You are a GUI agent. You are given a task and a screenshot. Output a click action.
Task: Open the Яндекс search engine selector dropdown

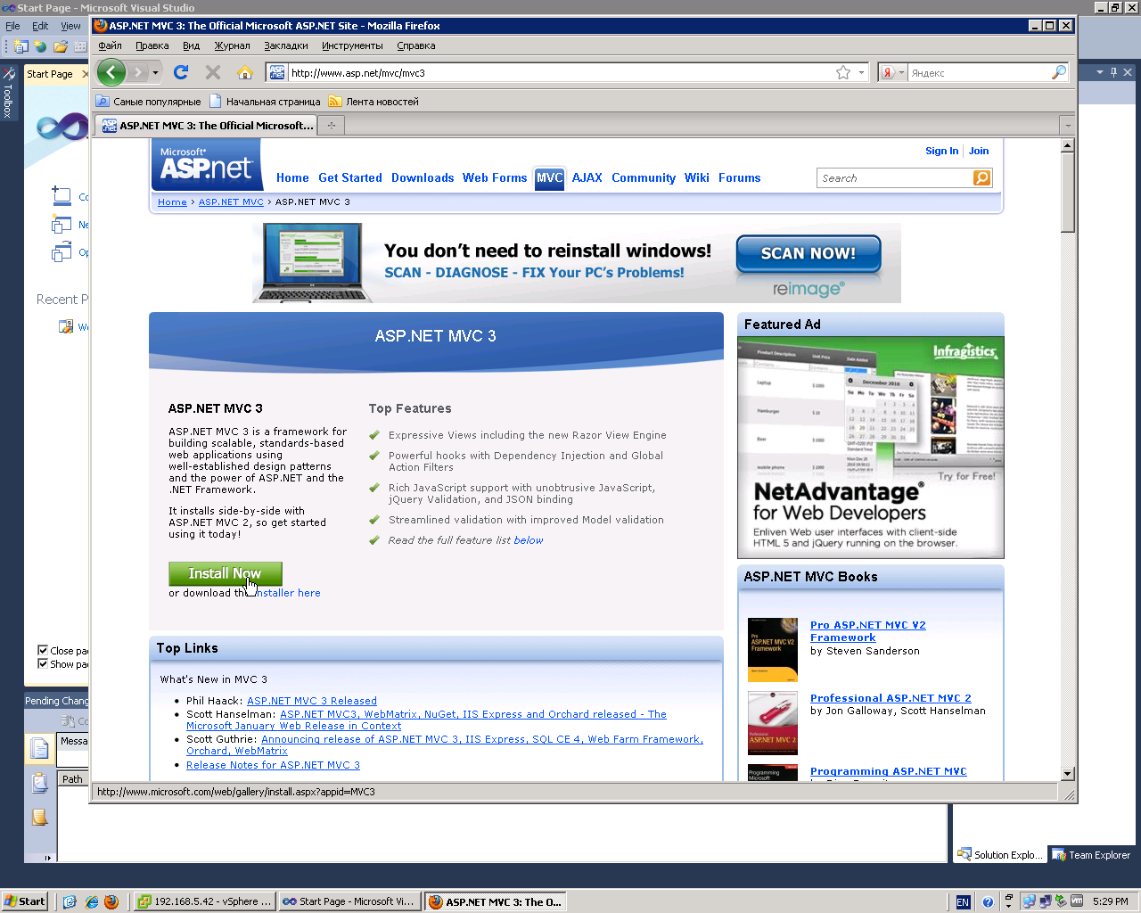pos(892,72)
